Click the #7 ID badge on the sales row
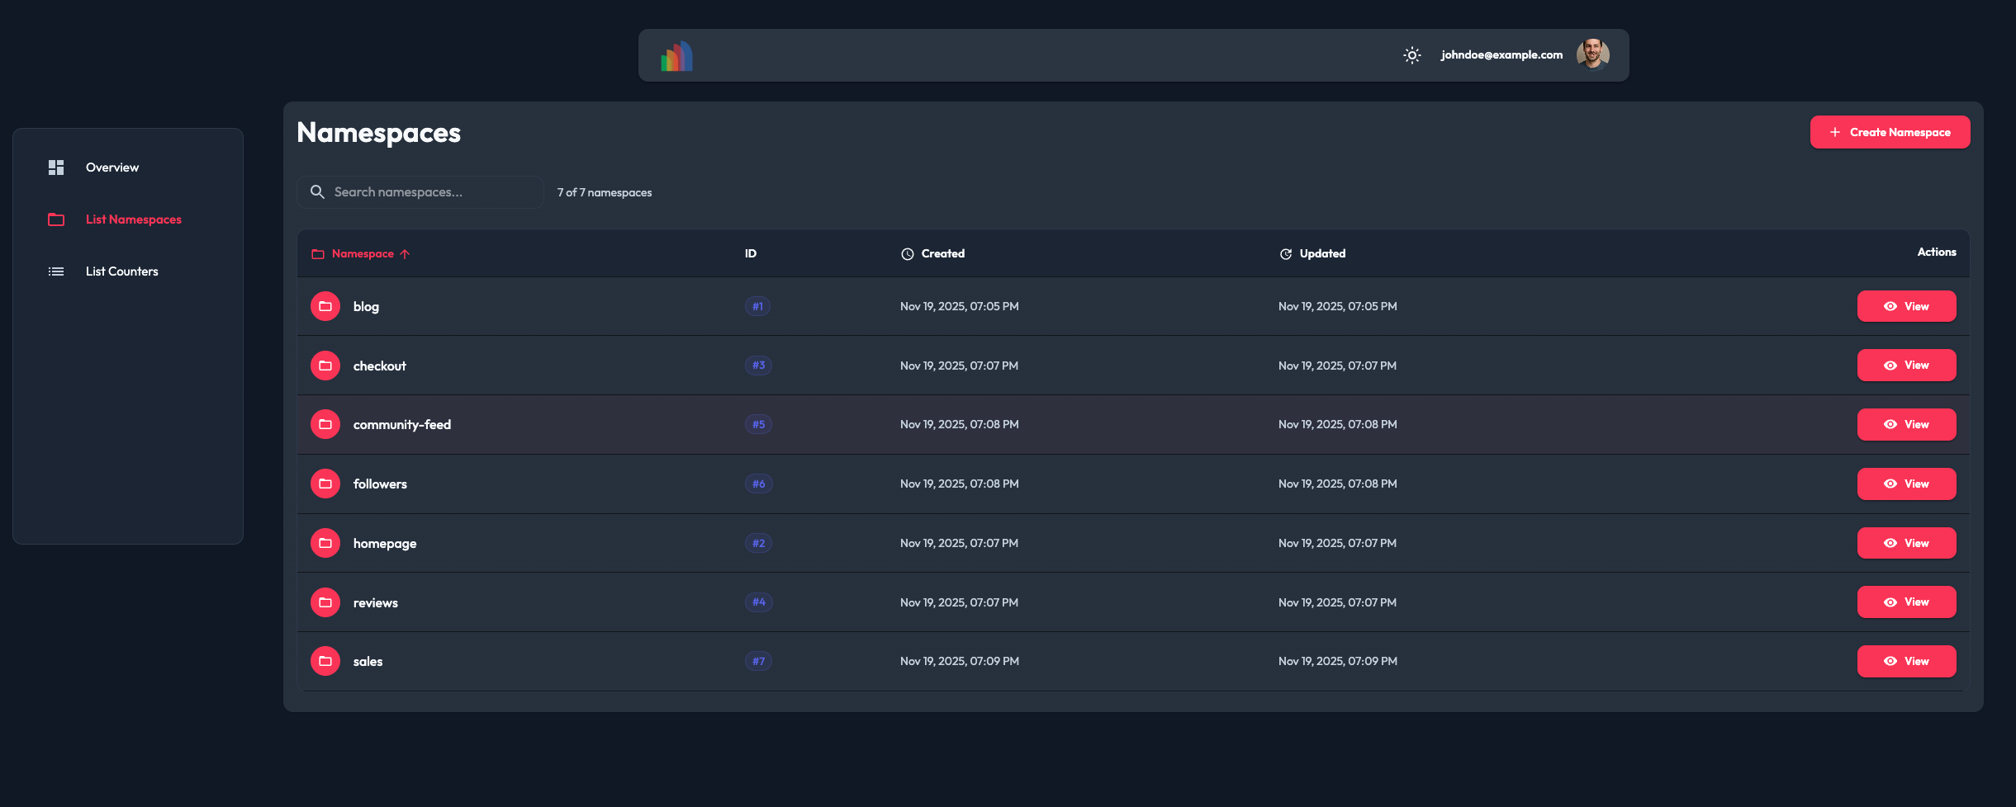This screenshot has height=807, width=2016. point(757,661)
